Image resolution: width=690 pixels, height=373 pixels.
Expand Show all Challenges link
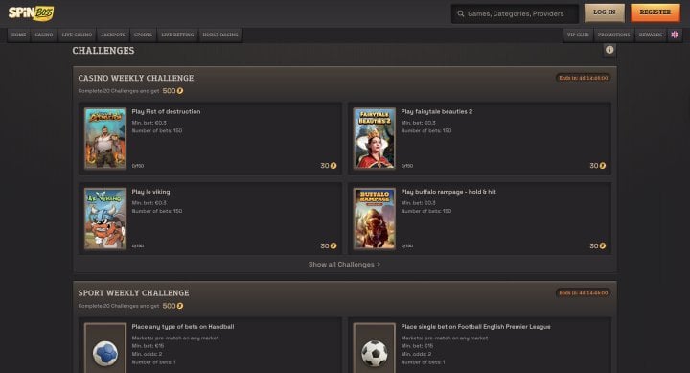(344, 265)
